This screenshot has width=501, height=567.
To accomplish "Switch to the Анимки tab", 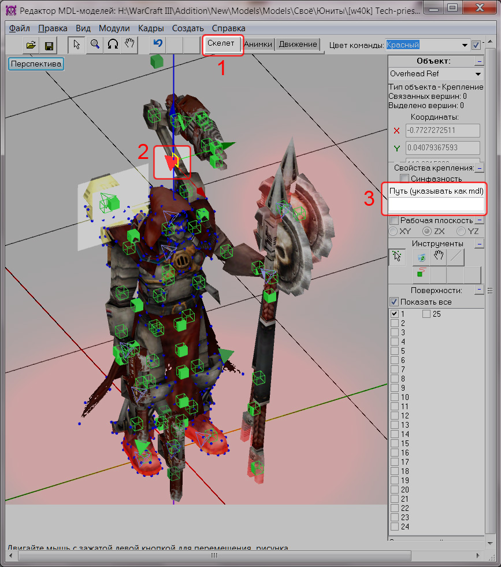I will (x=258, y=45).
